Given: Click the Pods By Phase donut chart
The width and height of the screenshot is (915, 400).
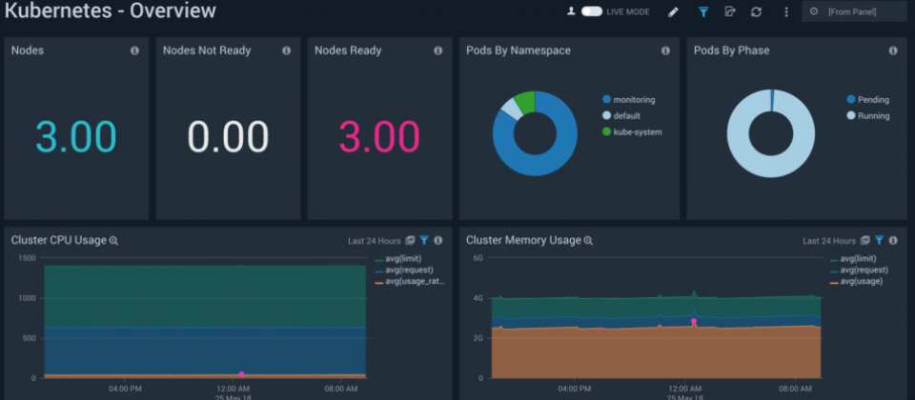Looking at the screenshot, I should pos(770,133).
